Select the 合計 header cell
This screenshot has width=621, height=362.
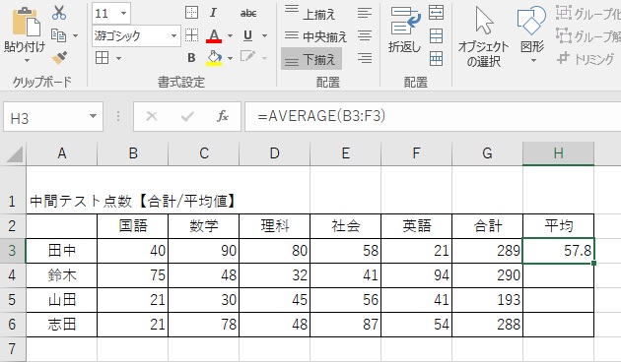488,226
